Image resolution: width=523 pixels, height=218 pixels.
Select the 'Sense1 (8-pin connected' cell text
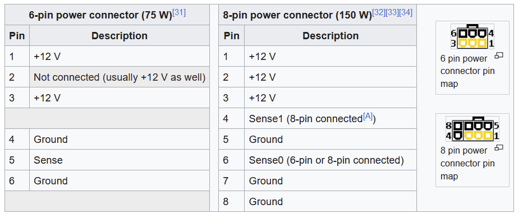click(305, 119)
